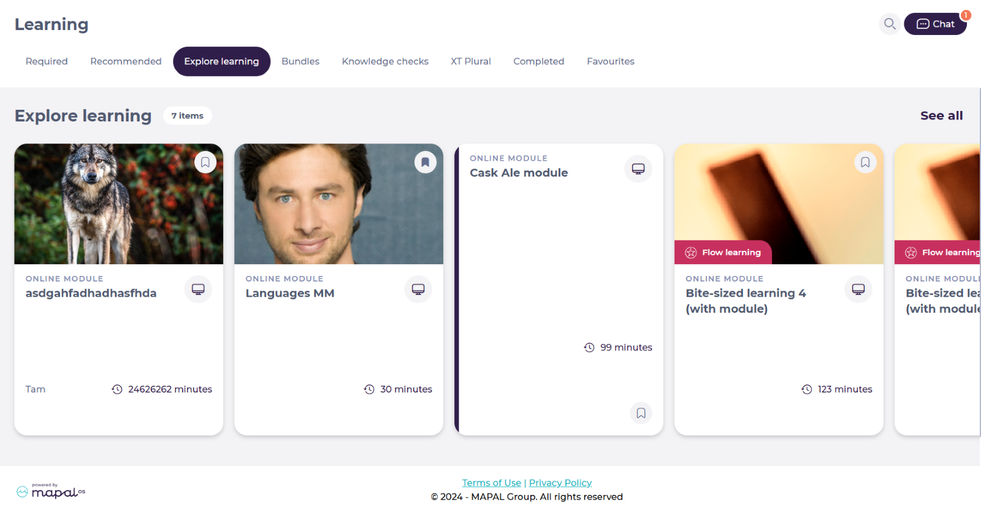
Task: Click the clock icon beside 99 minutes
Action: [589, 348]
